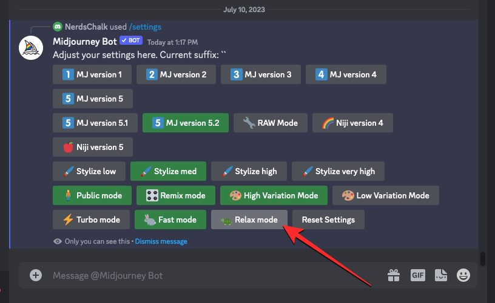Image resolution: width=495 pixels, height=303 pixels.
Task: Select MJ version 5.1
Action: [x=95, y=123]
